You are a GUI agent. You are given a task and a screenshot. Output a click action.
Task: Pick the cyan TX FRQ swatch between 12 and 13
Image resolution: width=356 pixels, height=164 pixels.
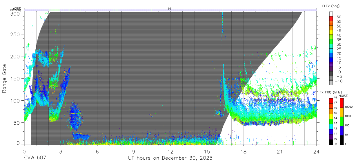click(331, 126)
